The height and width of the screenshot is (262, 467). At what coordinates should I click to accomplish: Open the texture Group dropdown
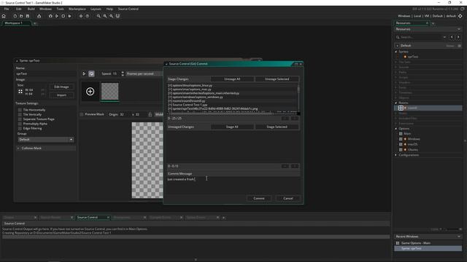(x=45, y=139)
